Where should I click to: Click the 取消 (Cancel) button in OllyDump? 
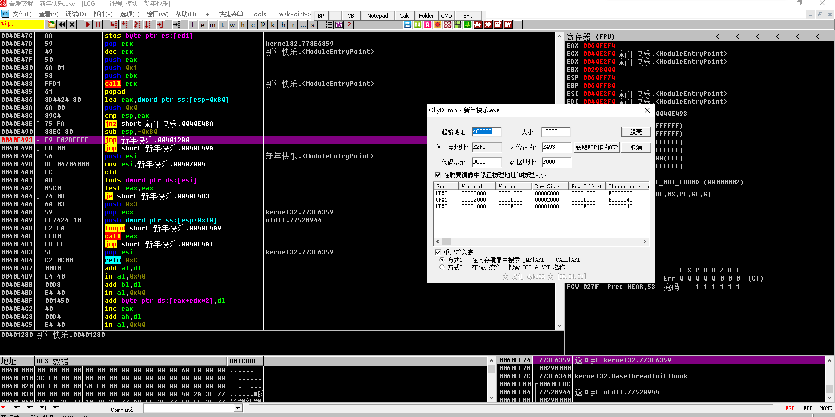pyautogui.click(x=636, y=147)
